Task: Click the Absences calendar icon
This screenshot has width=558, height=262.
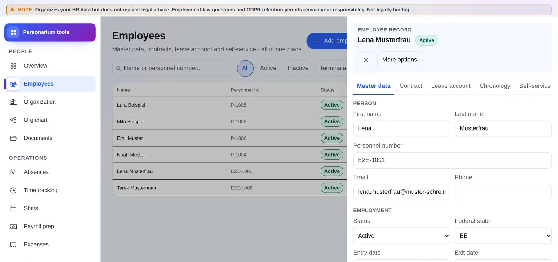Action: pos(13,172)
